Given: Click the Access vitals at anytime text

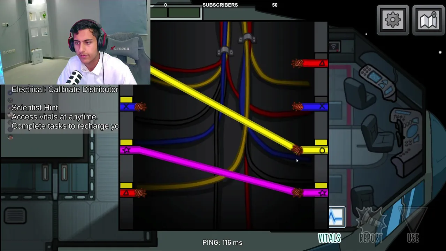Looking at the screenshot, I should coord(55,117).
